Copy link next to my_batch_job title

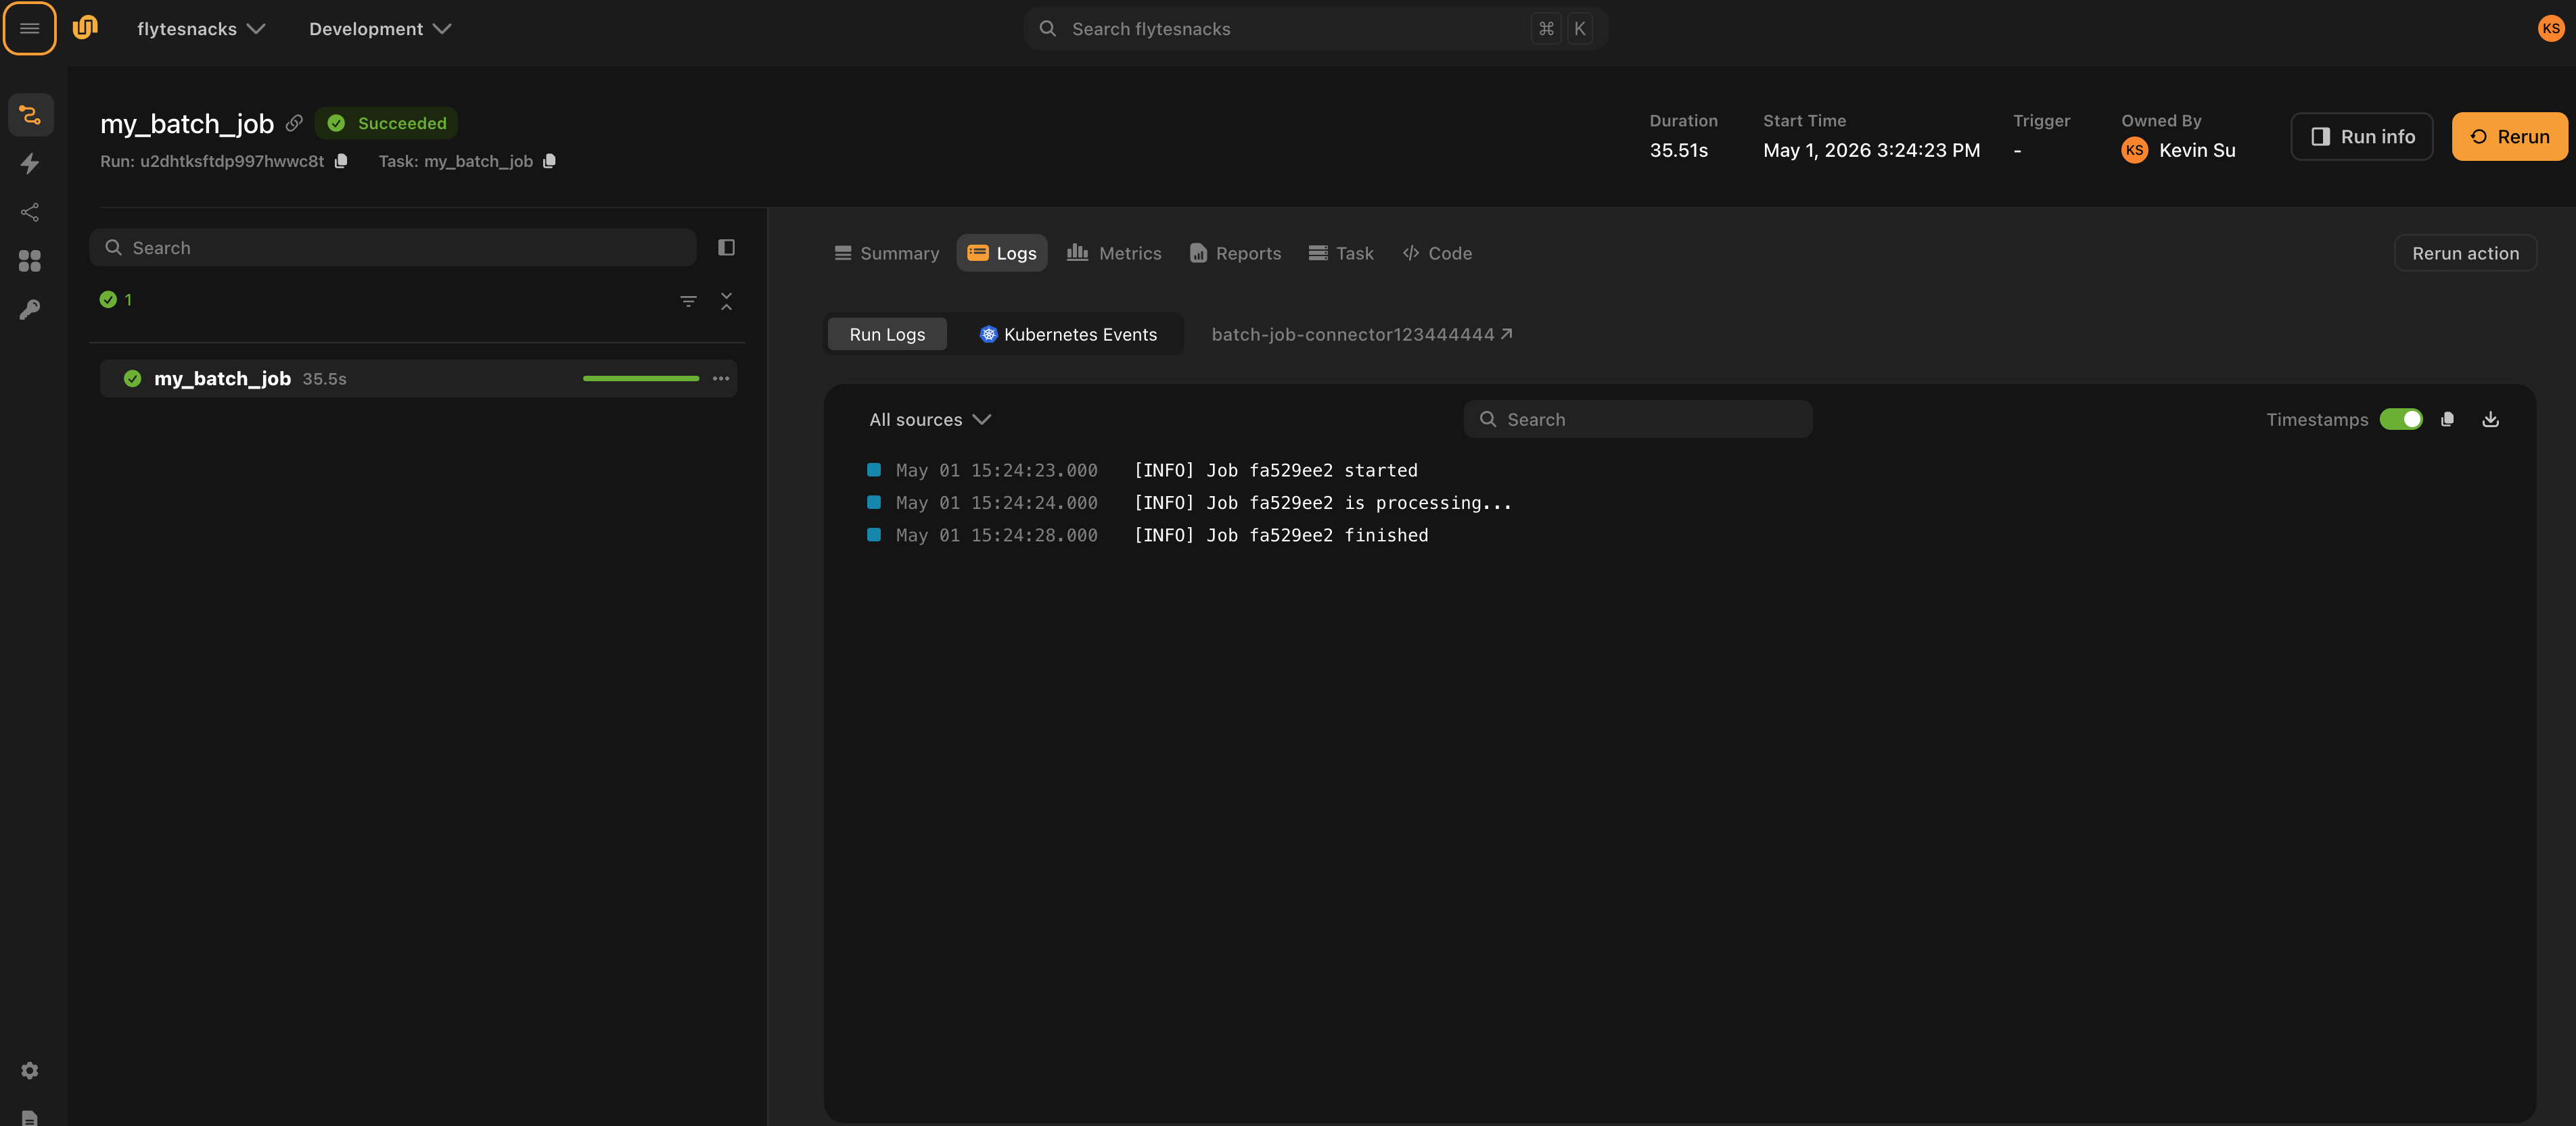[x=294, y=123]
